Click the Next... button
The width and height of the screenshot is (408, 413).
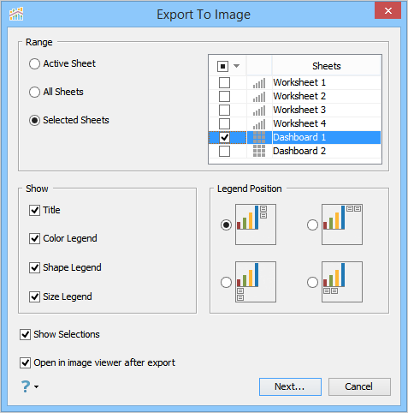pos(290,386)
